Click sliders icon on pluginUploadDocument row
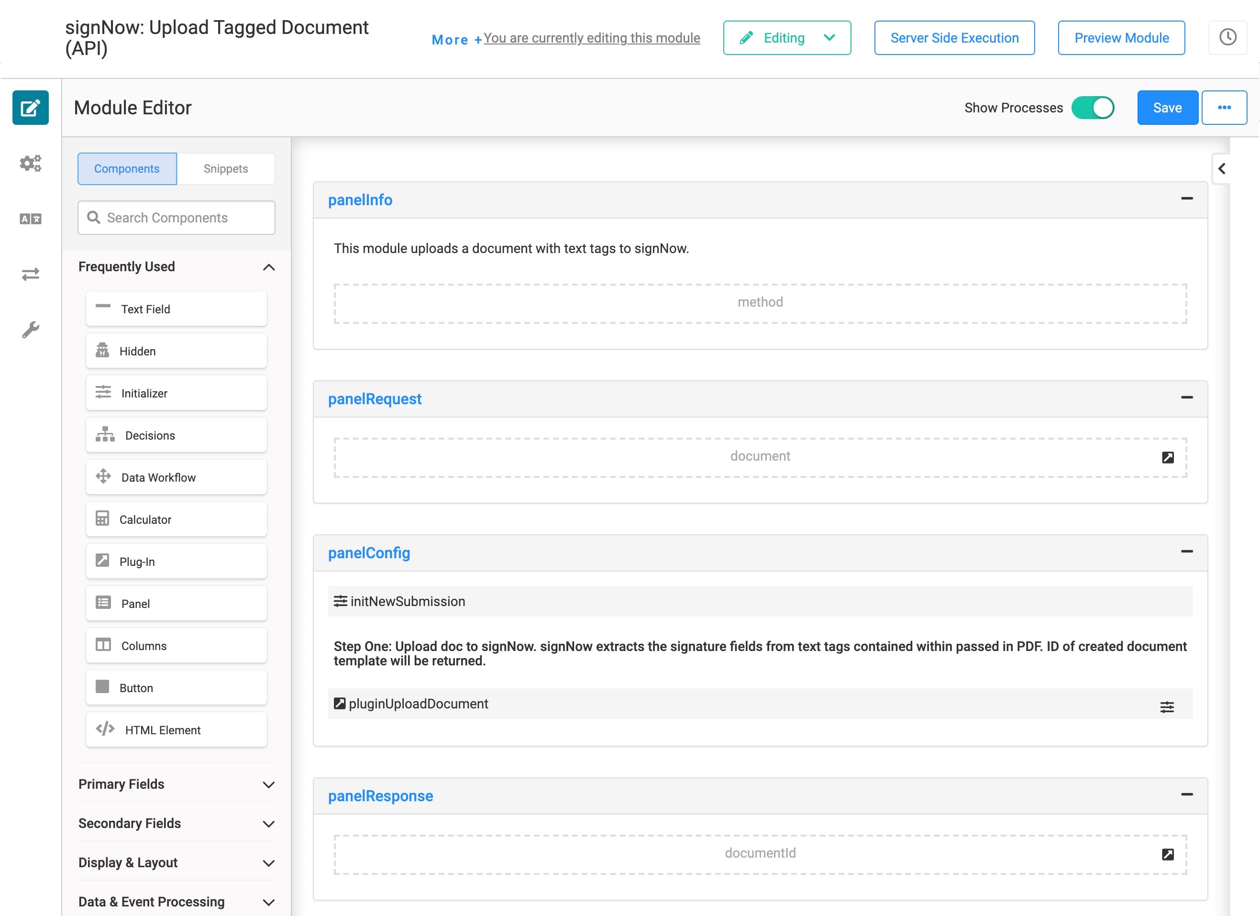1260x916 pixels. [1167, 706]
